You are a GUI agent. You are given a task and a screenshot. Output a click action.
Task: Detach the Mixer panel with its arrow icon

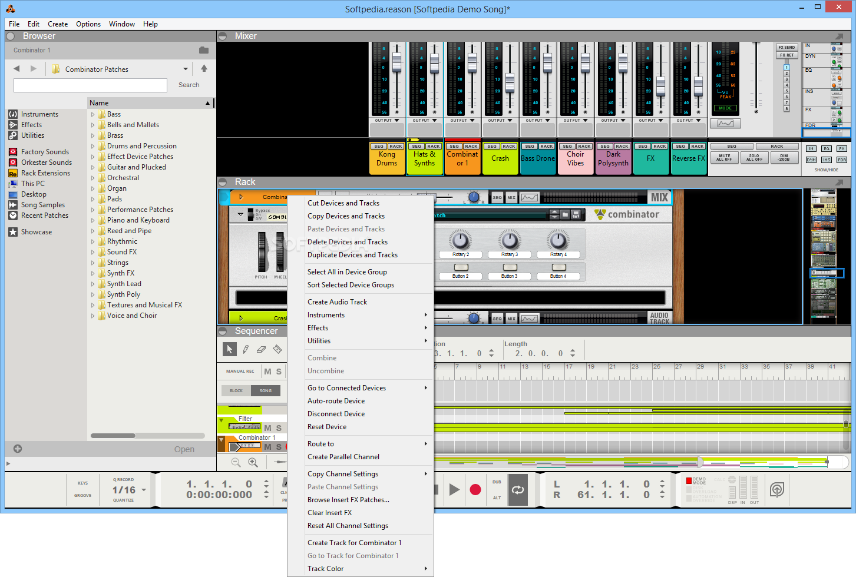(x=839, y=36)
